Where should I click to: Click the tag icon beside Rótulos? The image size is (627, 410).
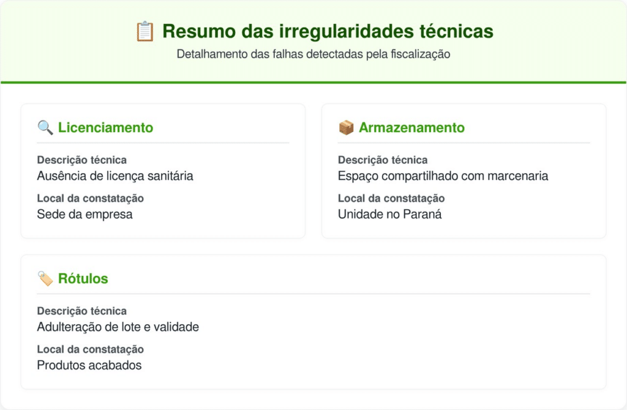coord(45,279)
